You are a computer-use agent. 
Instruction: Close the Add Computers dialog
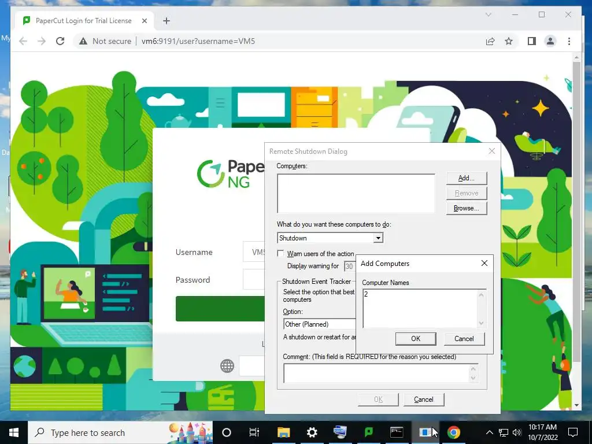pyautogui.click(x=484, y=263)
